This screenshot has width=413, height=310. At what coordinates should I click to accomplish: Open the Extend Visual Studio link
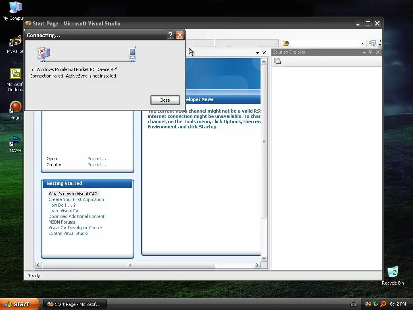click(x=68, y=234)
